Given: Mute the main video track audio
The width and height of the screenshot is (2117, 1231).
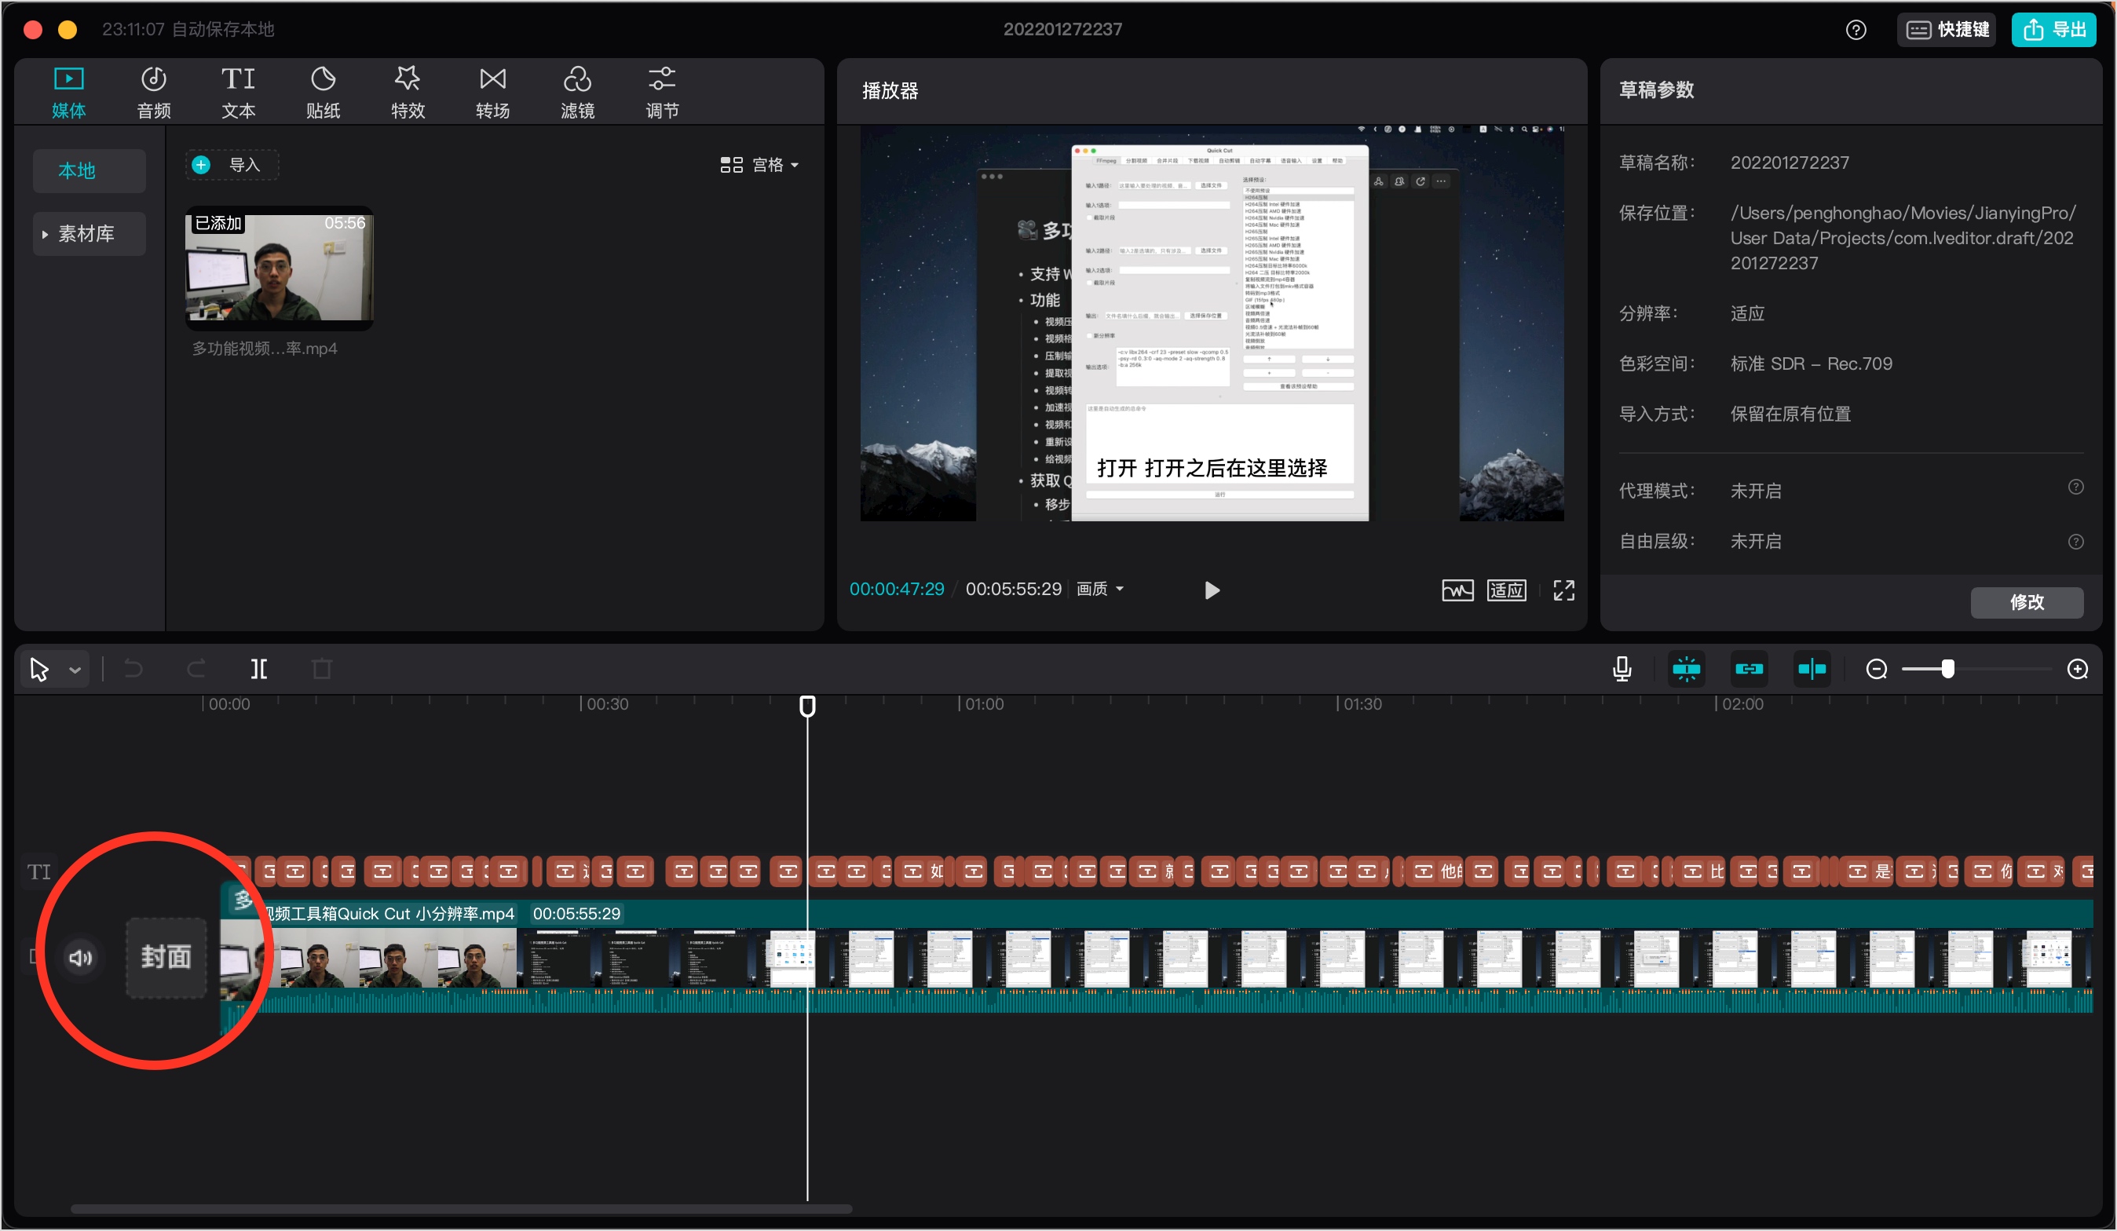Looking at the screenshot, I should (81, 957).
